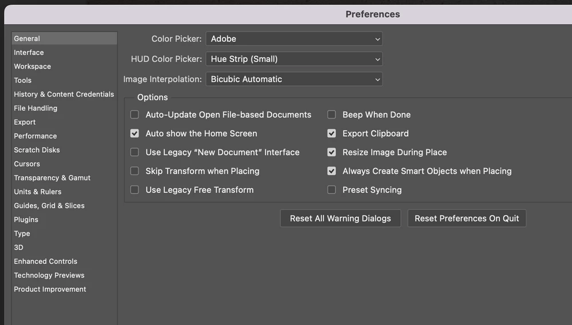Uncheck Auto show the Home Screen
This screenshot has height=325, width=572.
(135, 133)
